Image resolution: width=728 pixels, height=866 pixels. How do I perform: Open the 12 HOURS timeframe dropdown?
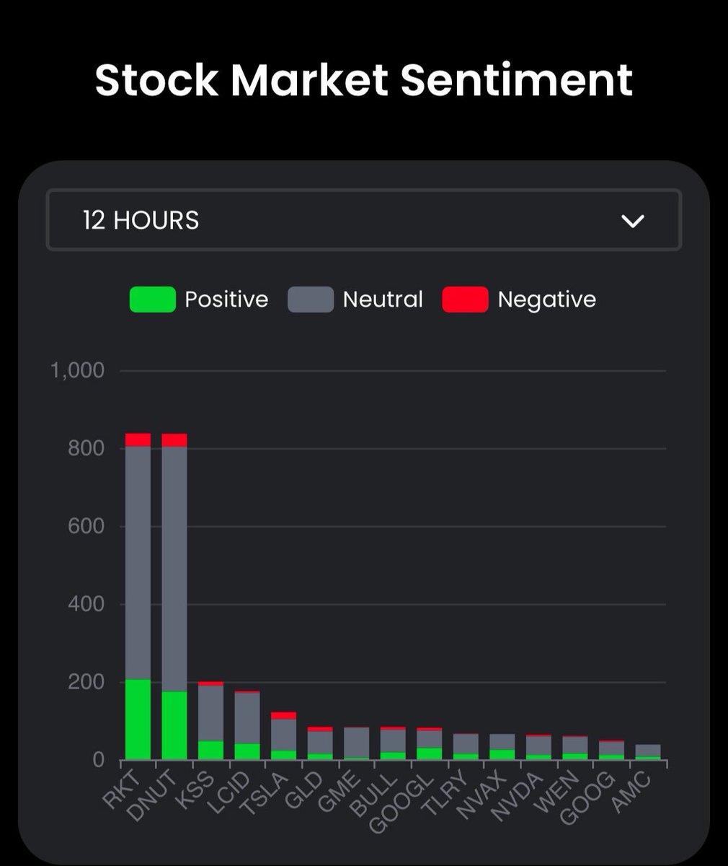click(x=363, y=220)
